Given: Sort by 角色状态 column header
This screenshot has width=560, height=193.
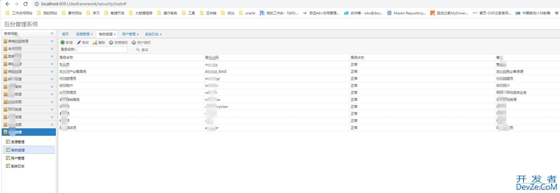Looking at the screenshot, I should (x=422, y=57).
